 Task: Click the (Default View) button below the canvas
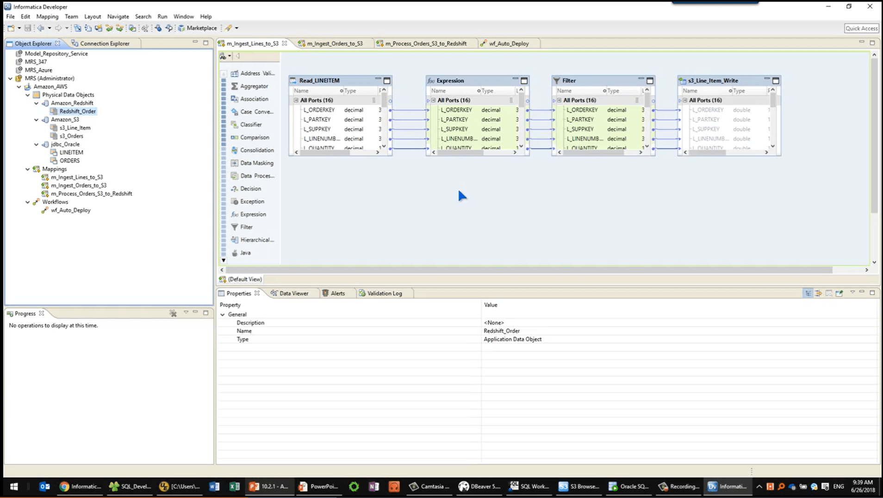pyautogui.click(x=241, y=279)
